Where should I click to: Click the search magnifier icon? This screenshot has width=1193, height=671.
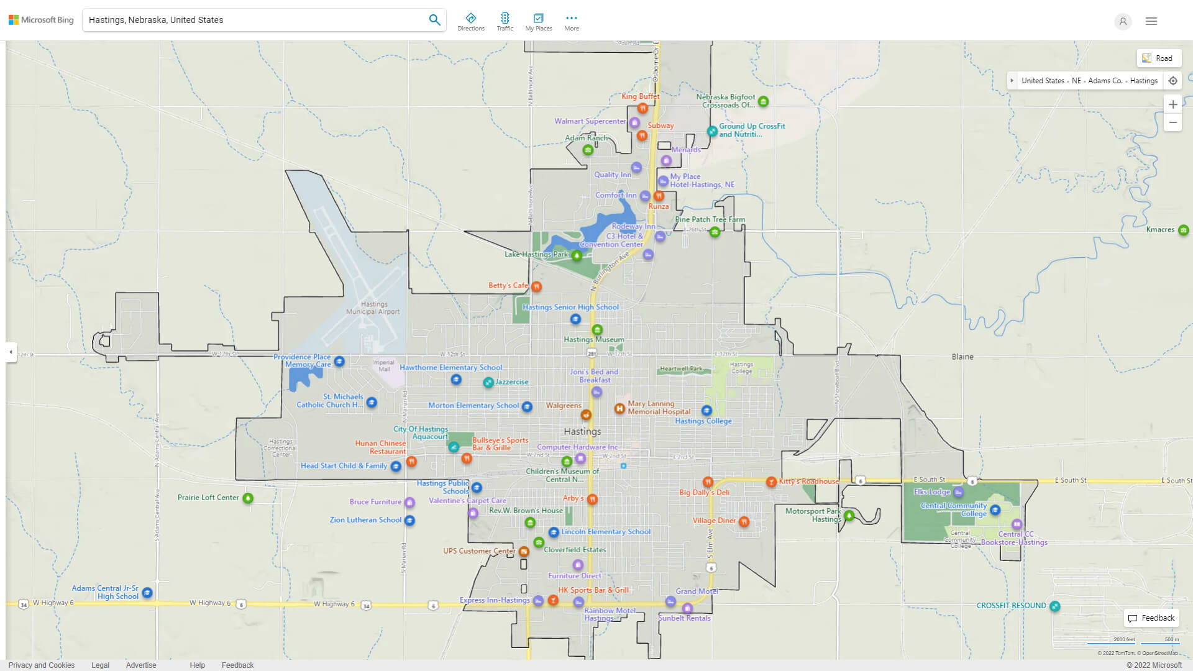tap(434, 20)
